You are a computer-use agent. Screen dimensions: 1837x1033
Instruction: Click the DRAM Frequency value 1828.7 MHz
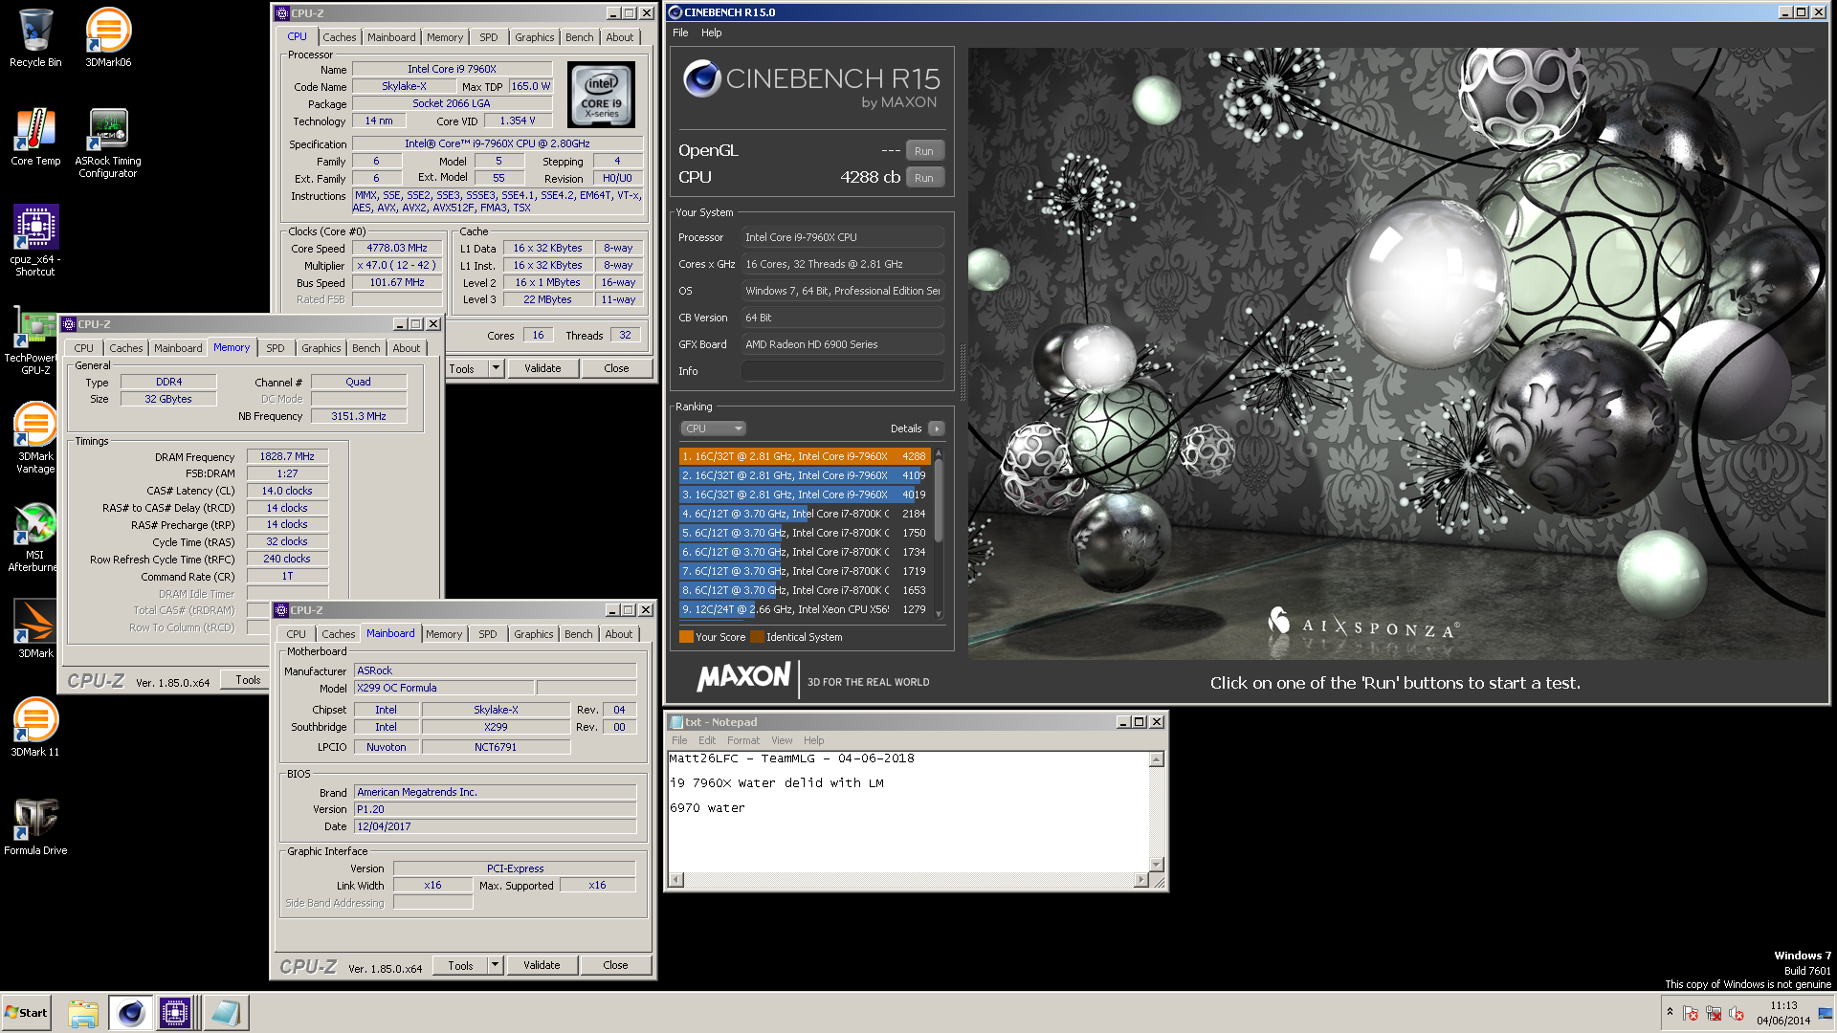tap(287, 457)
